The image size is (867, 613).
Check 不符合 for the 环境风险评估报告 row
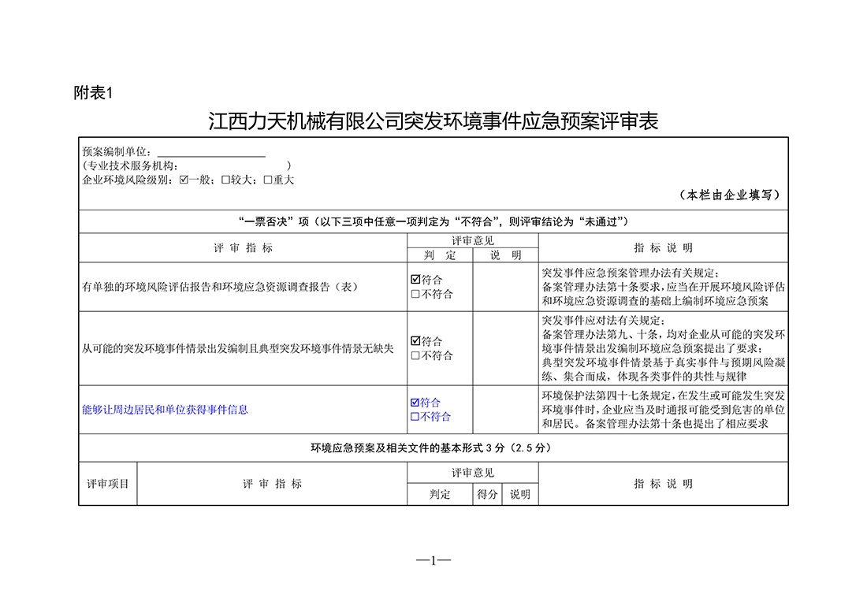(x=415, y=294)
